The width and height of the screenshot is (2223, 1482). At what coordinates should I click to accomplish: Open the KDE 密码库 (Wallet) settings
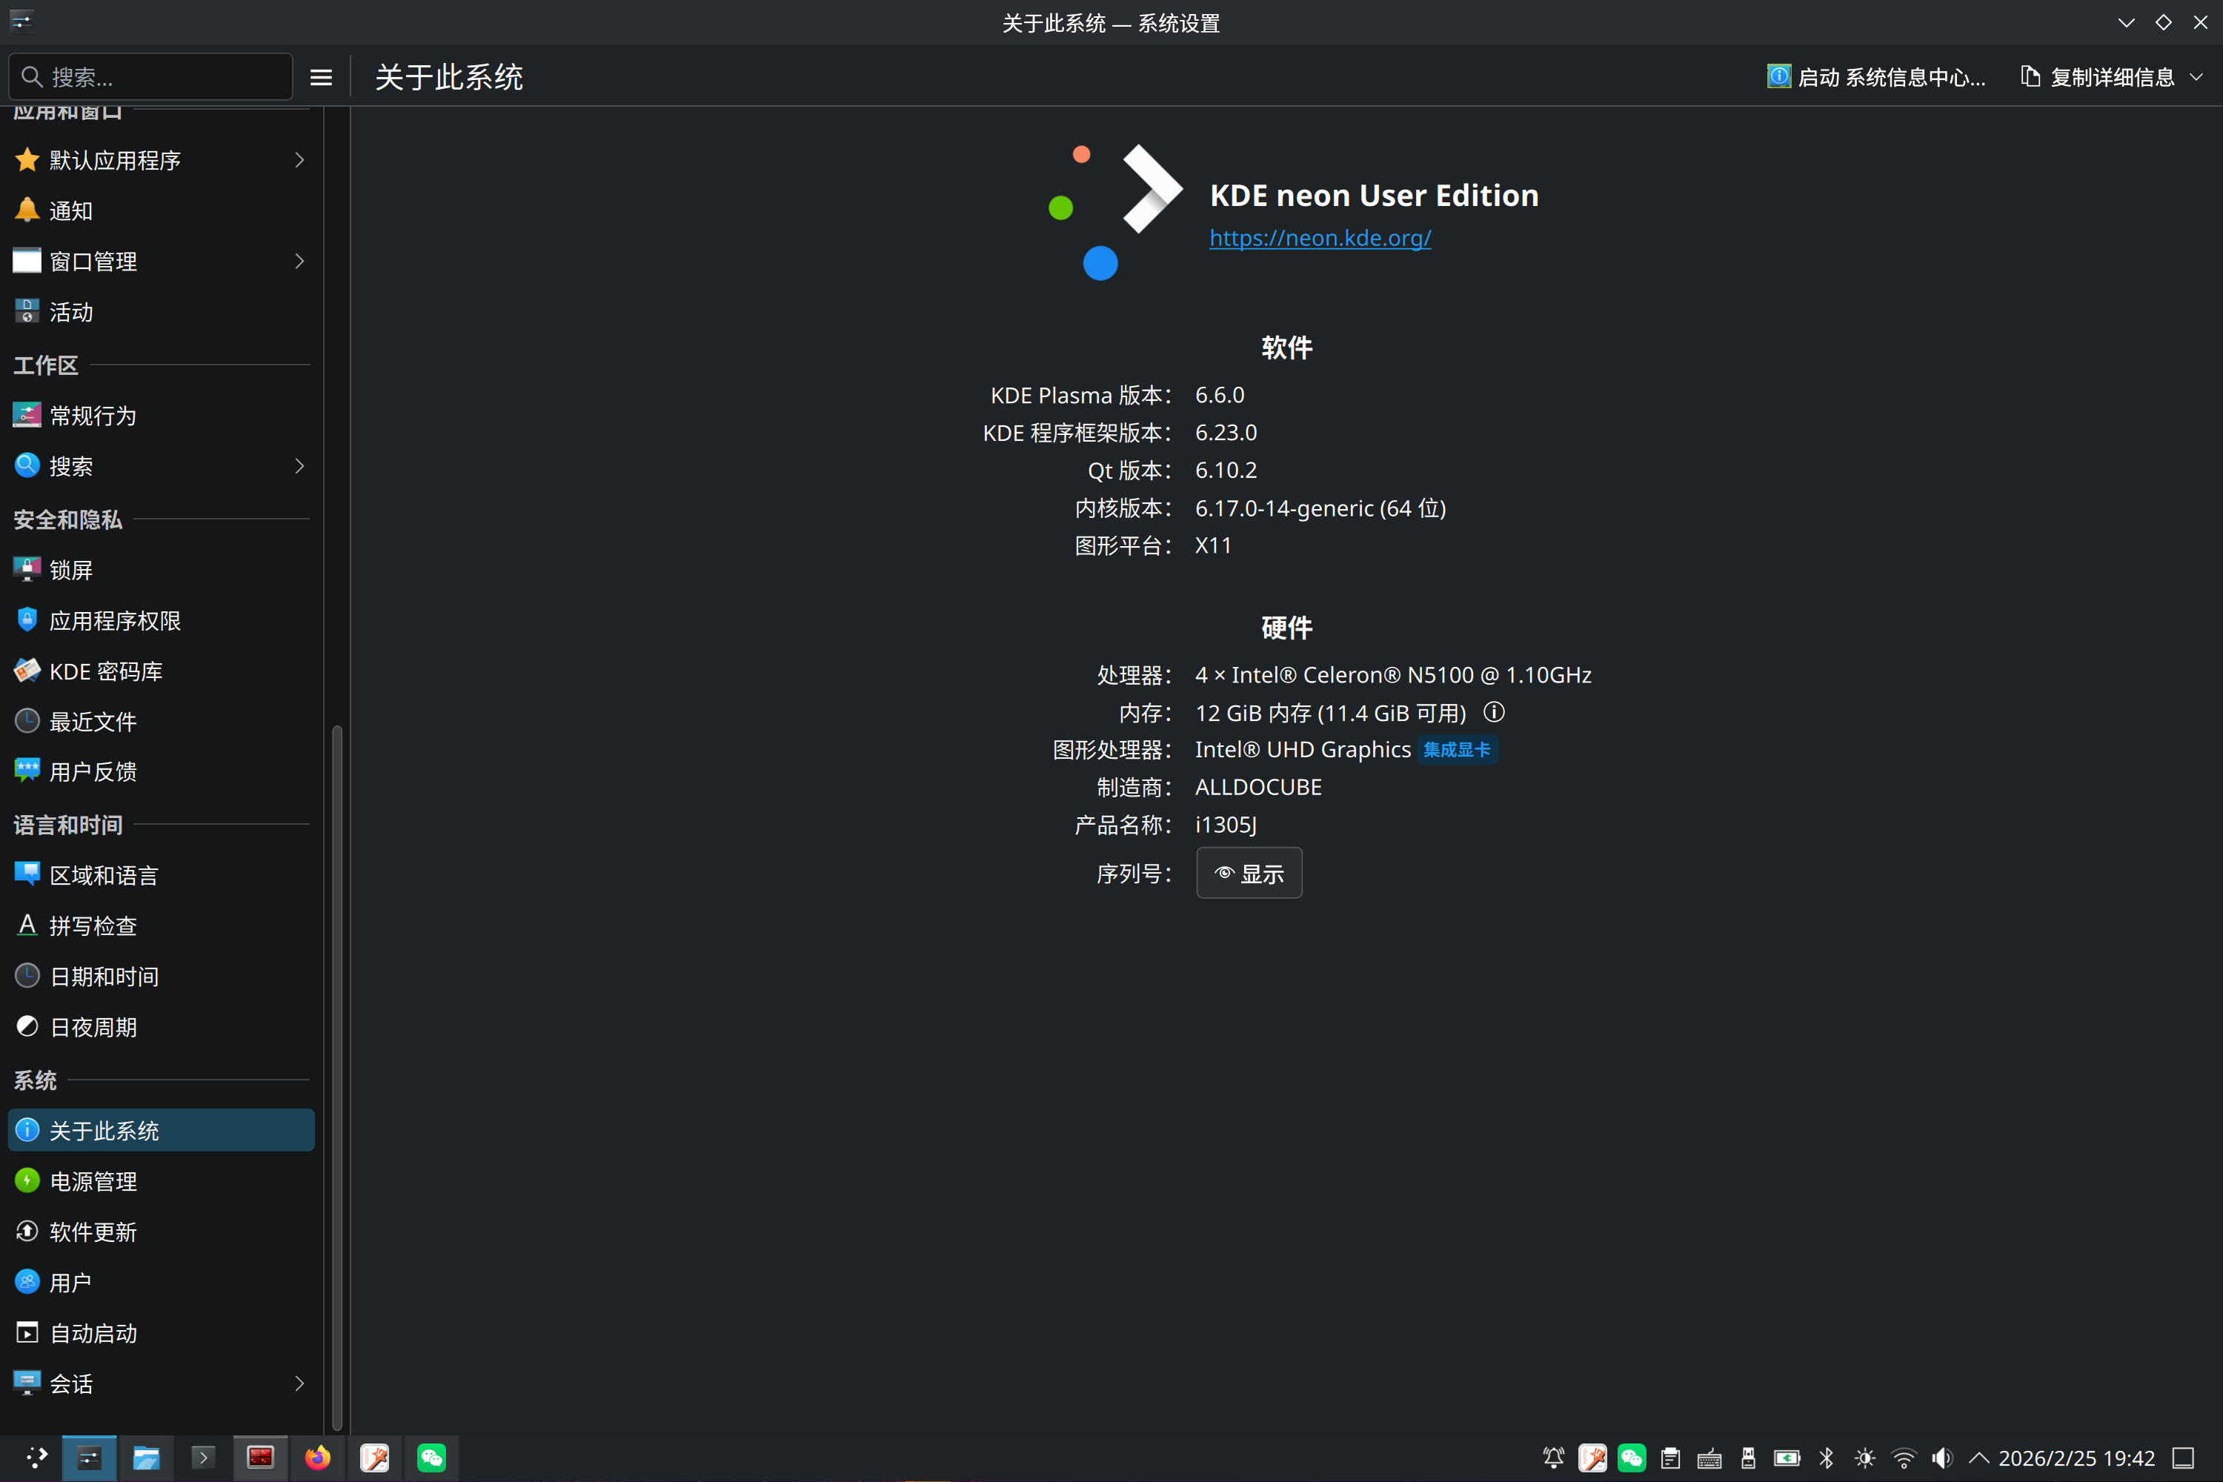click(x=106, y=670)
